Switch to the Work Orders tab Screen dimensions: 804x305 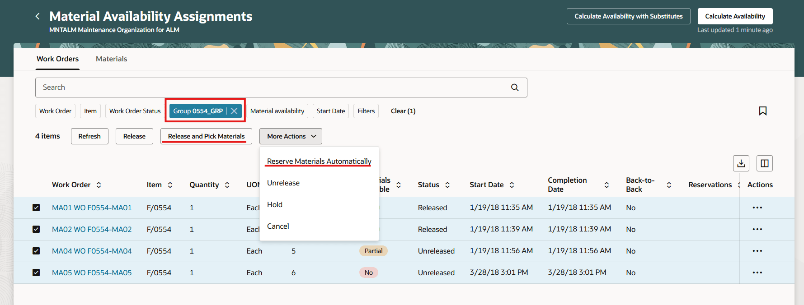click(x=57, y=59)
